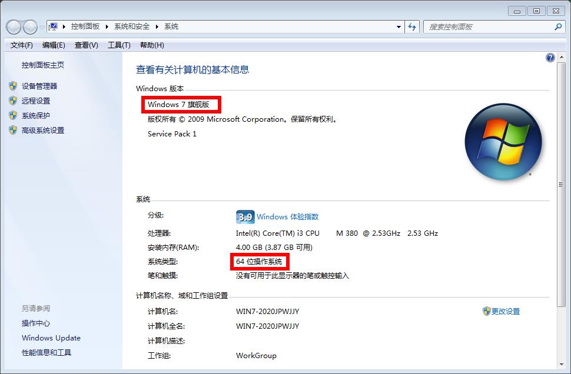
Task: Go to 控制面板主页
Action: 42,65
